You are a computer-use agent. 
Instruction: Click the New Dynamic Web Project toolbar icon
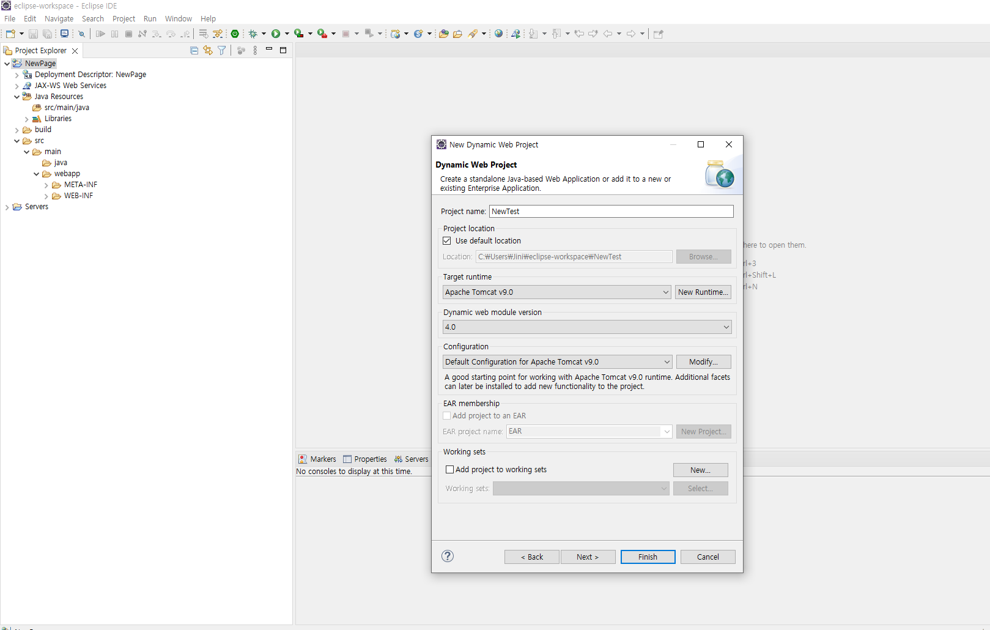396,34
